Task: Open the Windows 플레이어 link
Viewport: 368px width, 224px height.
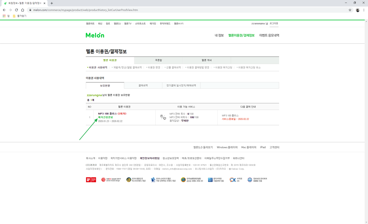Action: 227,147
